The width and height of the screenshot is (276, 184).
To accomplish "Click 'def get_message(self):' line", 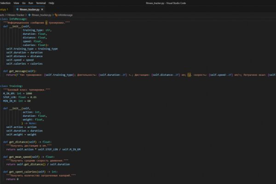I will click(x=20, y=71).
